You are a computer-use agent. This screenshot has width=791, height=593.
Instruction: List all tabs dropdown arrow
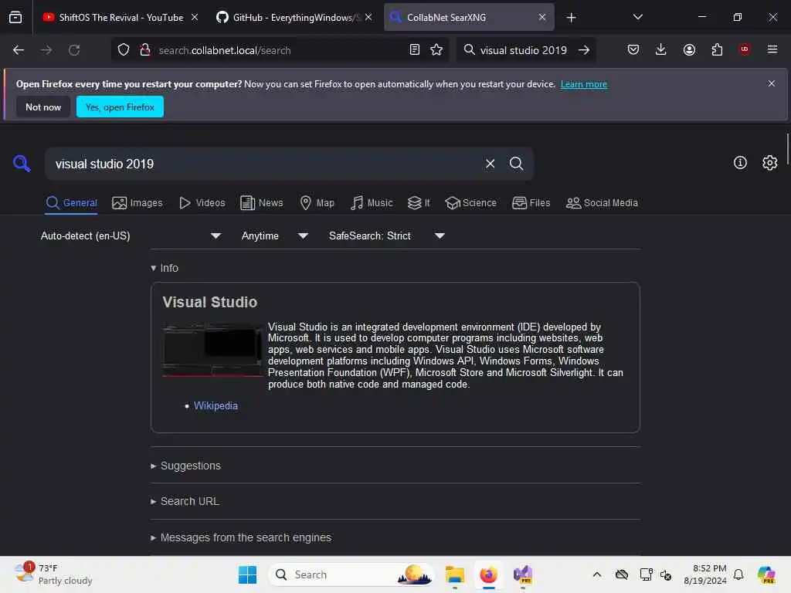(x=637, y=17)
